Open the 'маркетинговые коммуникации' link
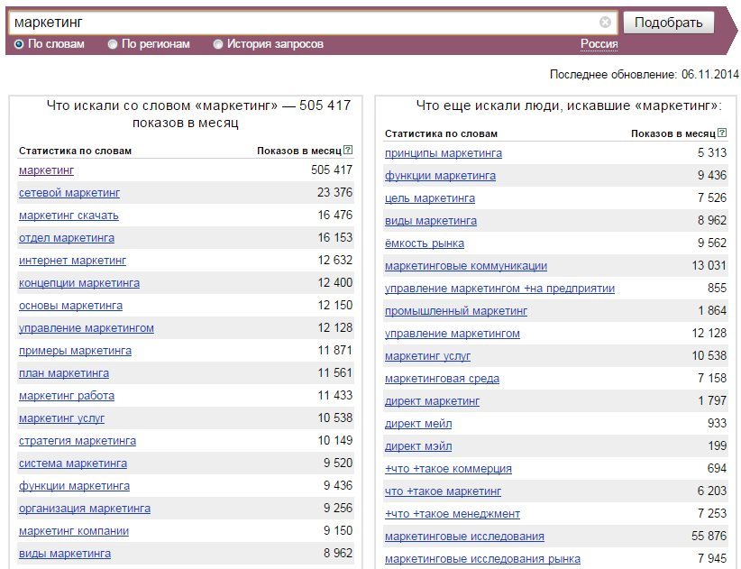This screenshot has width=741, height=569. tap(466, 266)
